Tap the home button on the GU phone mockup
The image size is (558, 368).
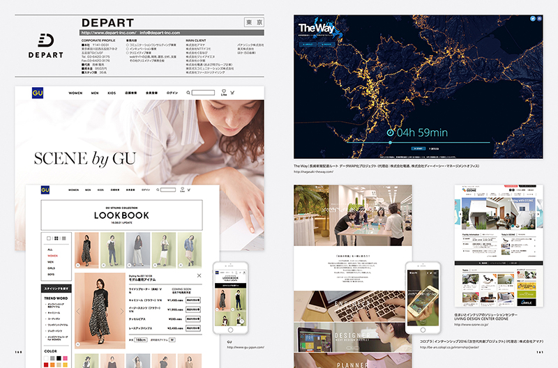(x=231, y=330)
